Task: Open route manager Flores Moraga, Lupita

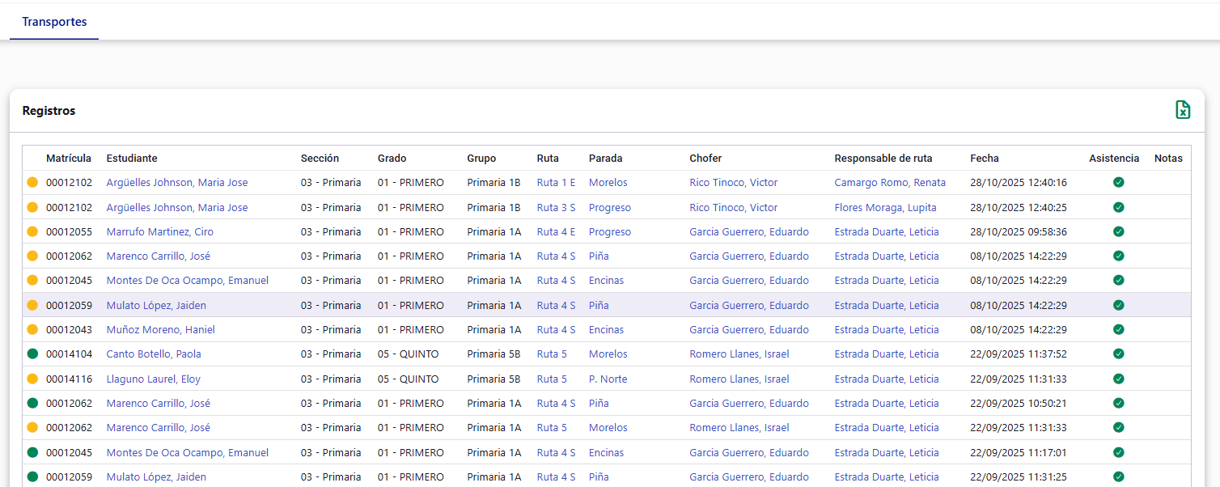Action: pyautogui.click(x=885, y=208)
